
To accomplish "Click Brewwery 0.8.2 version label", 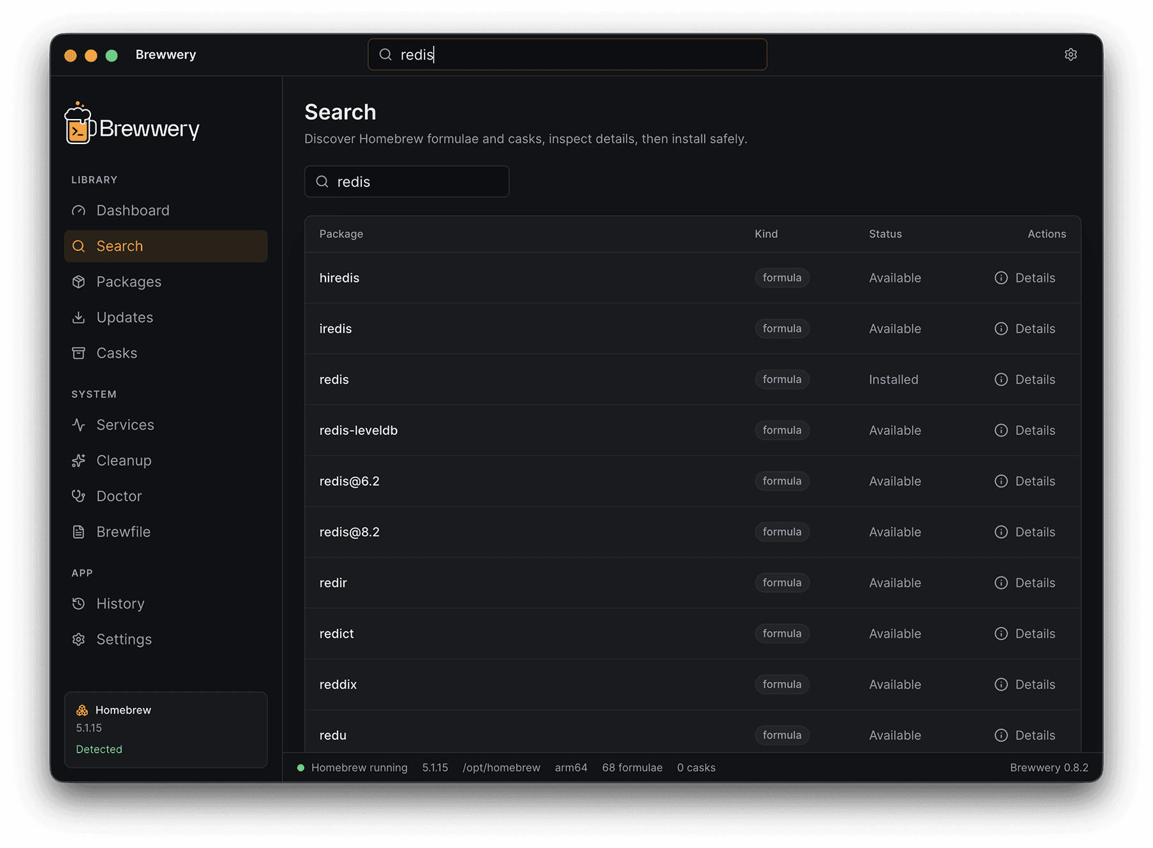I will pos(1049,767).
